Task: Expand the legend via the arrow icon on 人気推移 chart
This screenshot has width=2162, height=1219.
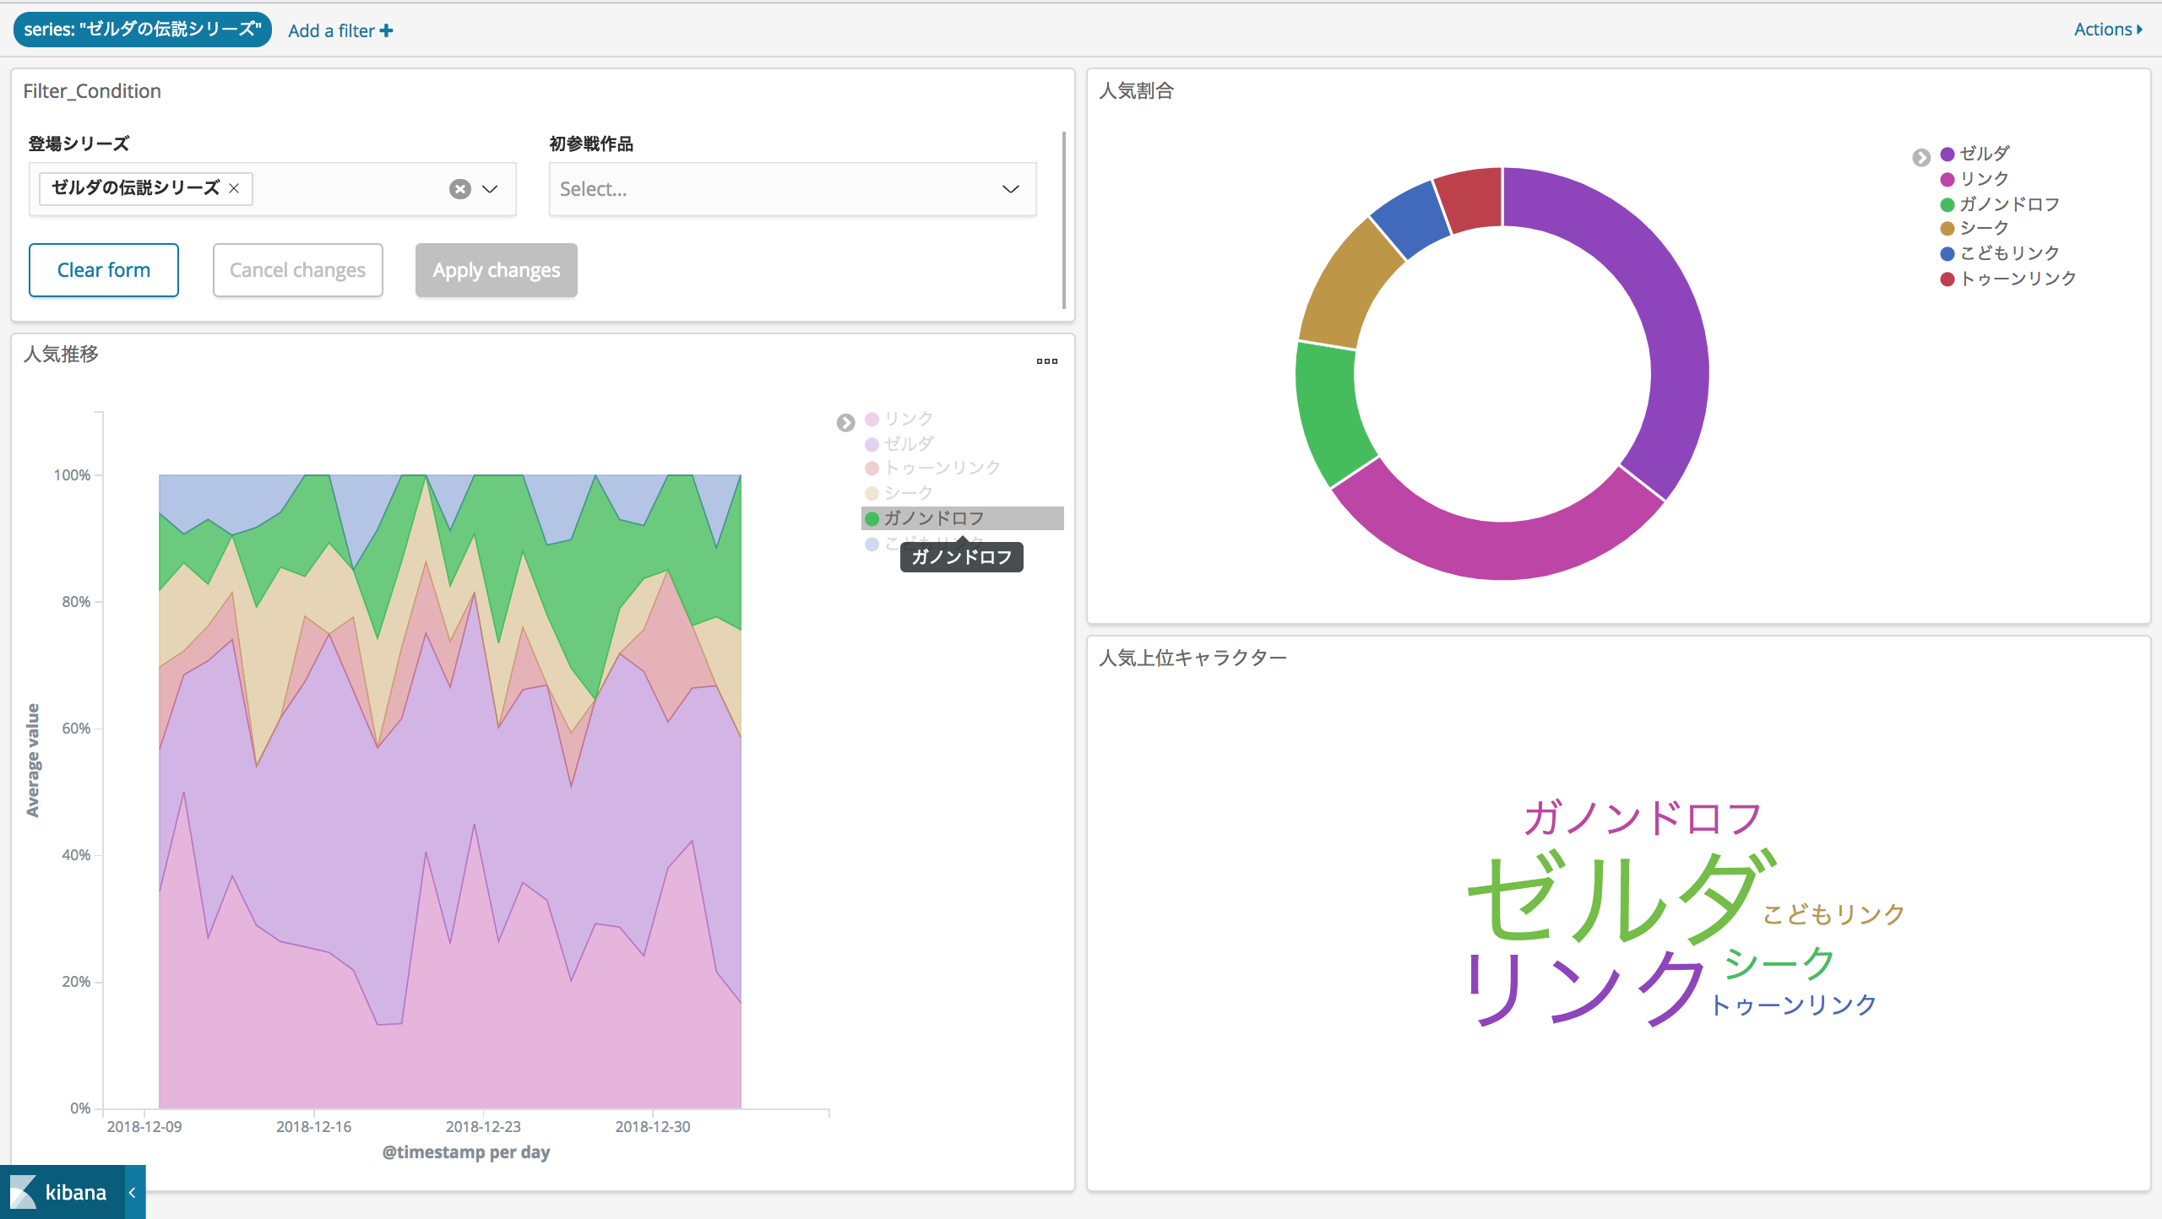Action: point(846,422)
